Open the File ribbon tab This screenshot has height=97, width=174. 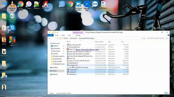click(x=51, y=35)
